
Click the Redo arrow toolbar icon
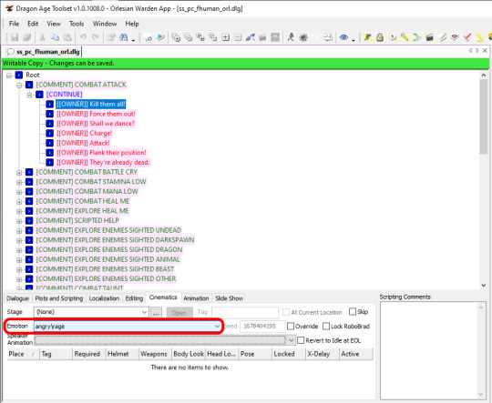tap(96, 37)
